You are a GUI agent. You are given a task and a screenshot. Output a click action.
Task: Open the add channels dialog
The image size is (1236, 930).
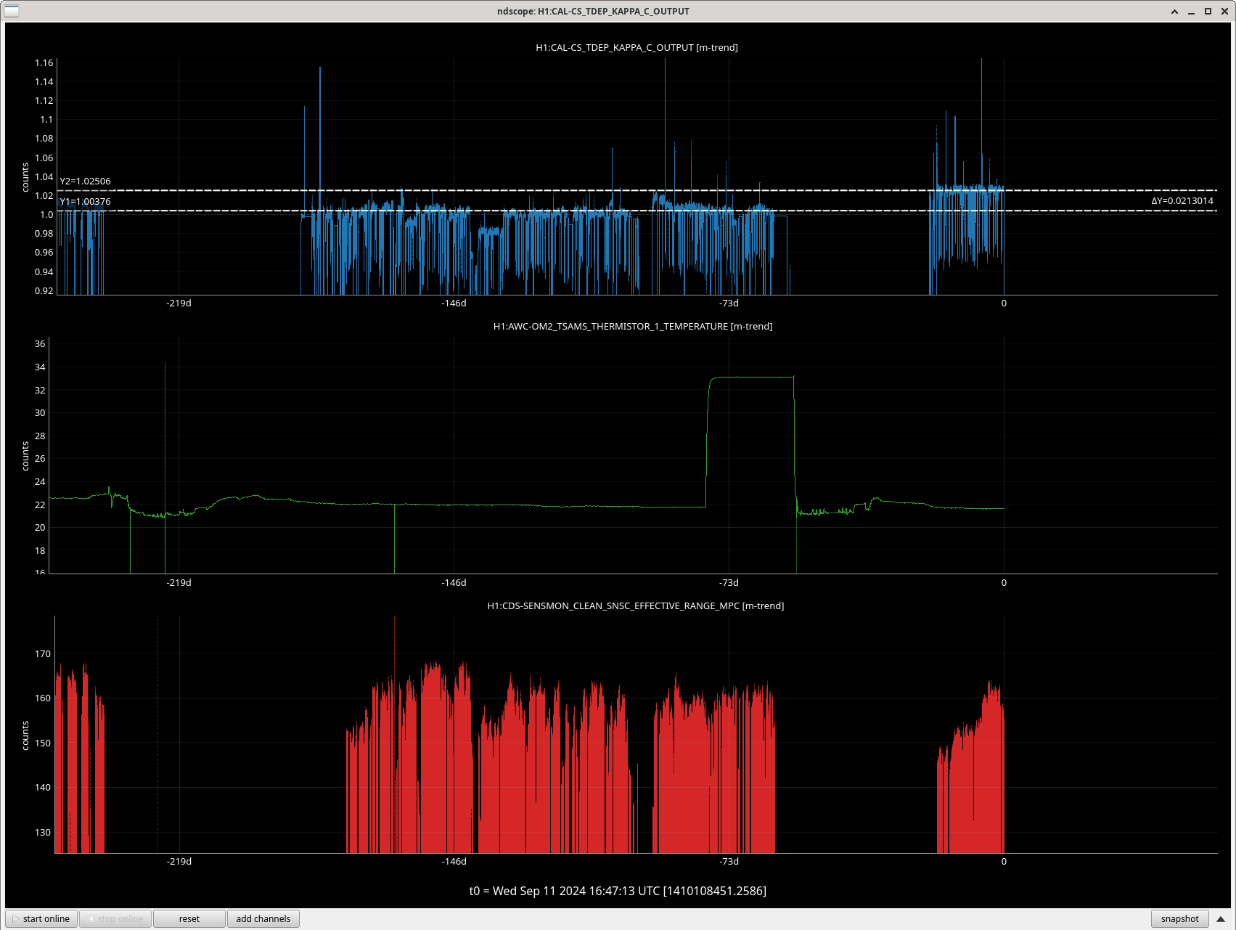pos(263,918)
